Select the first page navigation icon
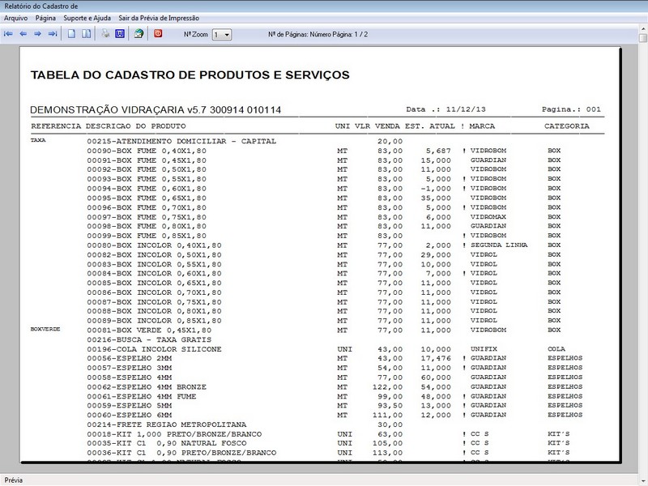648x486 pixels. (6, 33)
